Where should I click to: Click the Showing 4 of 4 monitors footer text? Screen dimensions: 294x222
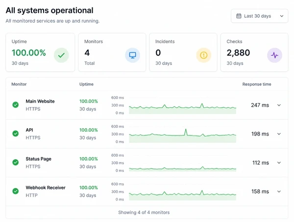[x=144, y=212]
